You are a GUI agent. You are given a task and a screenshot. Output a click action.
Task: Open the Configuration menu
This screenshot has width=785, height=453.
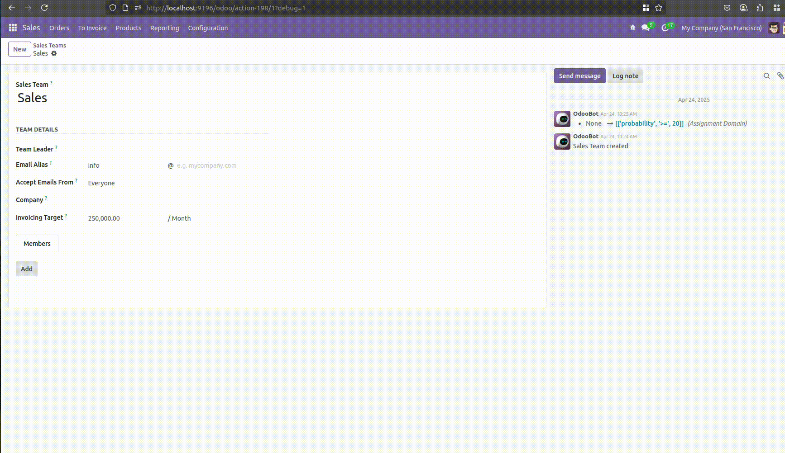pos(208,28)
